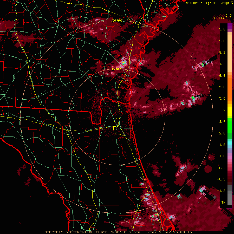Click the "TH" threshold legend label
This screenshot has height=234, width=234.
click(223, 202)
